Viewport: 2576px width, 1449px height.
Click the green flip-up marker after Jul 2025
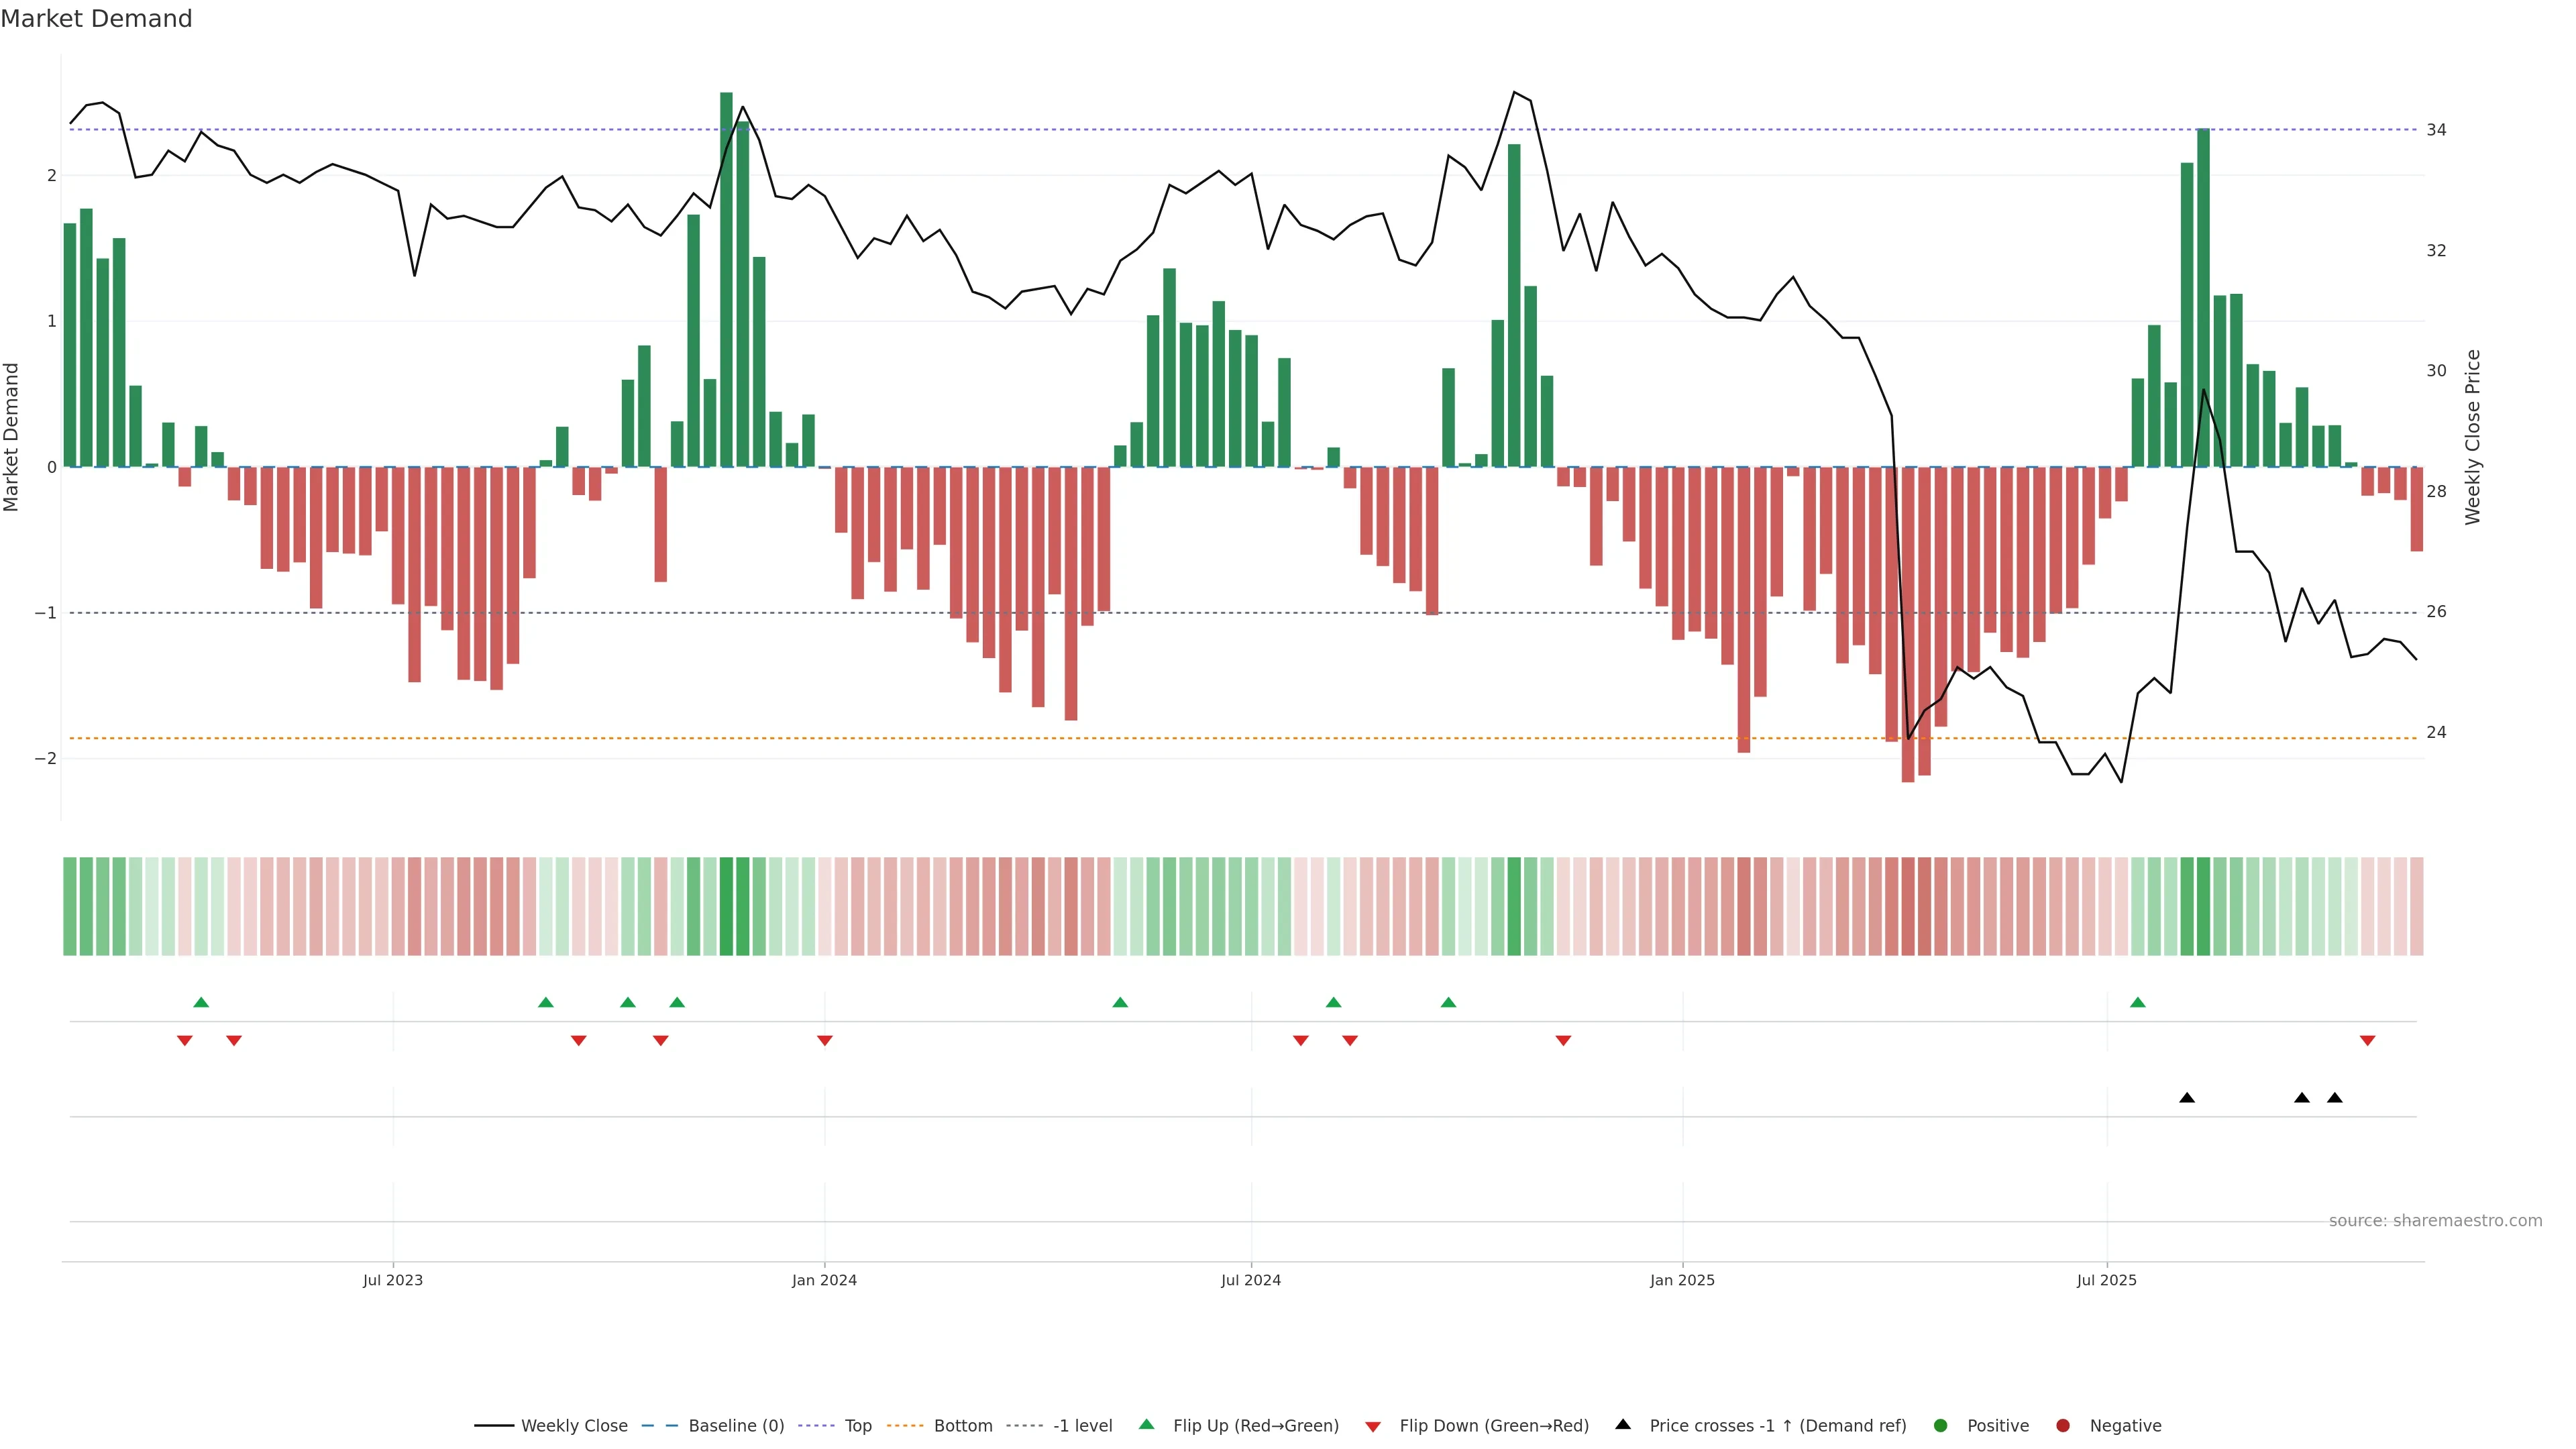(2138, 1002)
